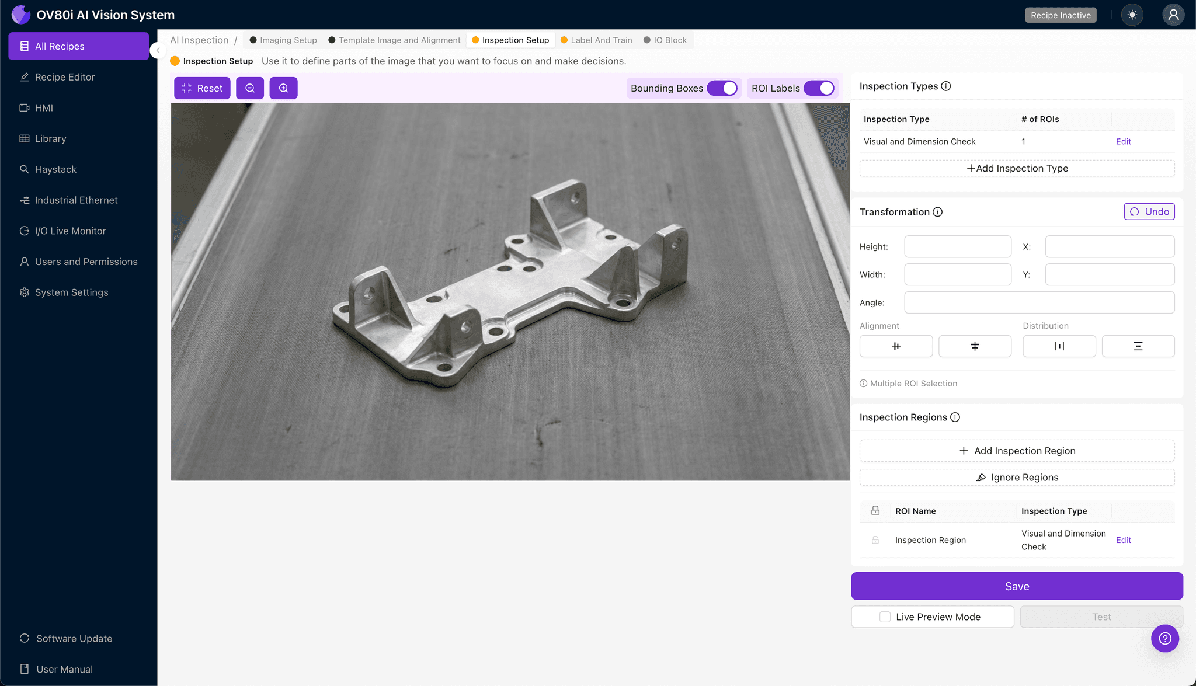Switch to Imaging Setup tab
1196x686 pixels.
pyautogui.click(x=283, y=40)
